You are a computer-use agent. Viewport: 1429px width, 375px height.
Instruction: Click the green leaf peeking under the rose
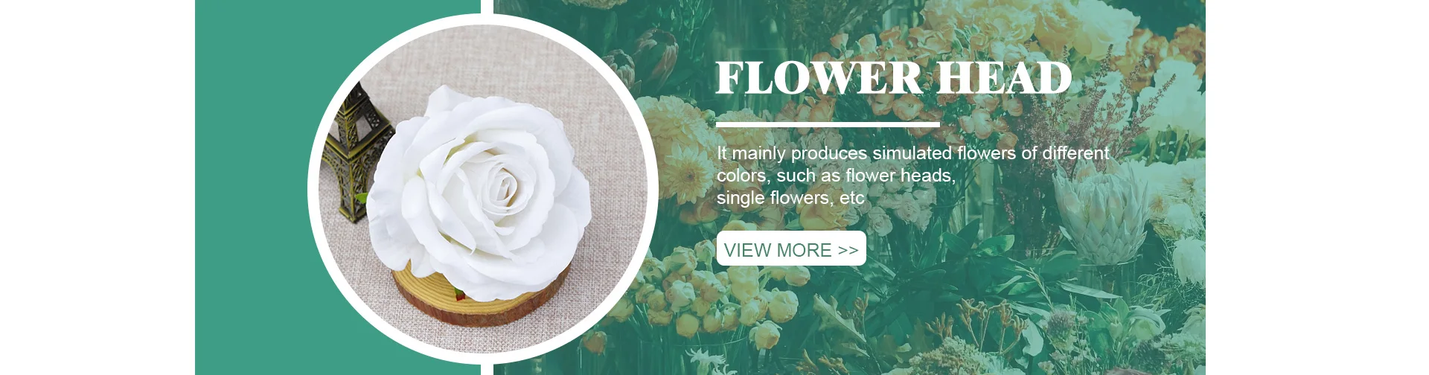(x=456, y=292)
